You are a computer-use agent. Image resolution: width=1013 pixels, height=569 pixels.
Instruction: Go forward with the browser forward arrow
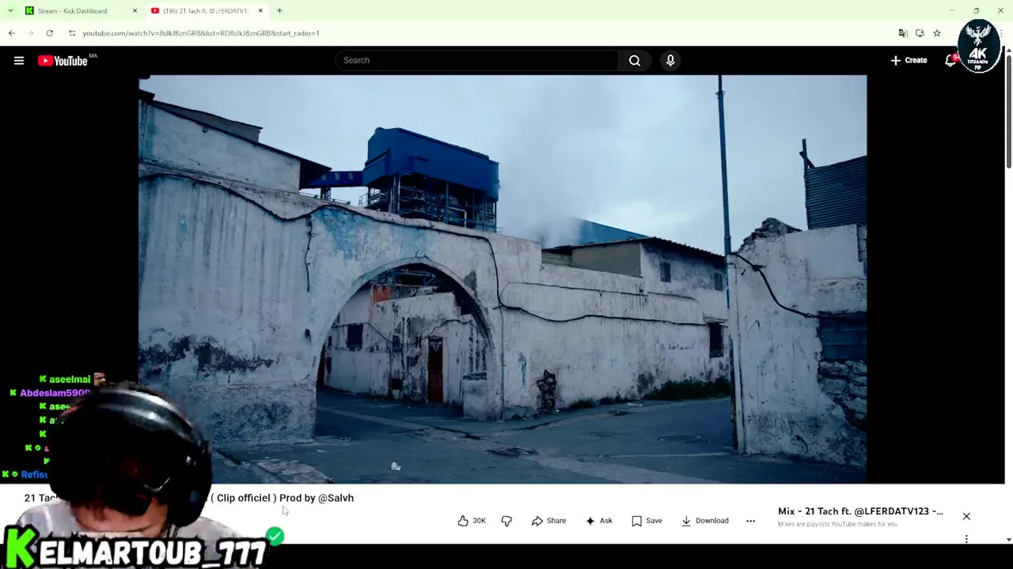coord(30,33)
